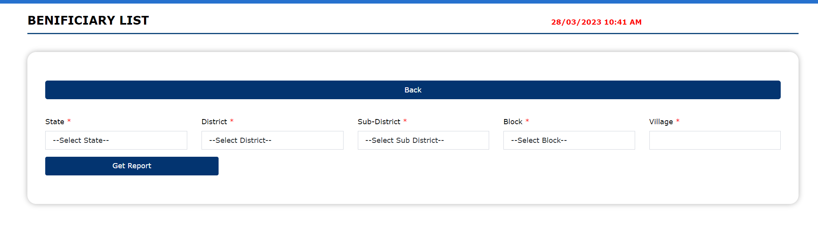
Task: Click the Village field label
Action: (661, 122)
